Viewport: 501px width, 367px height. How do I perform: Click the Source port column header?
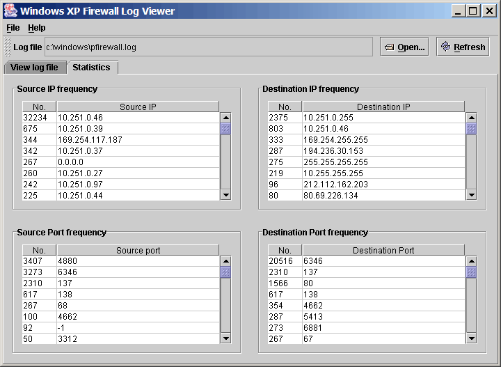[x=138, y=250]
